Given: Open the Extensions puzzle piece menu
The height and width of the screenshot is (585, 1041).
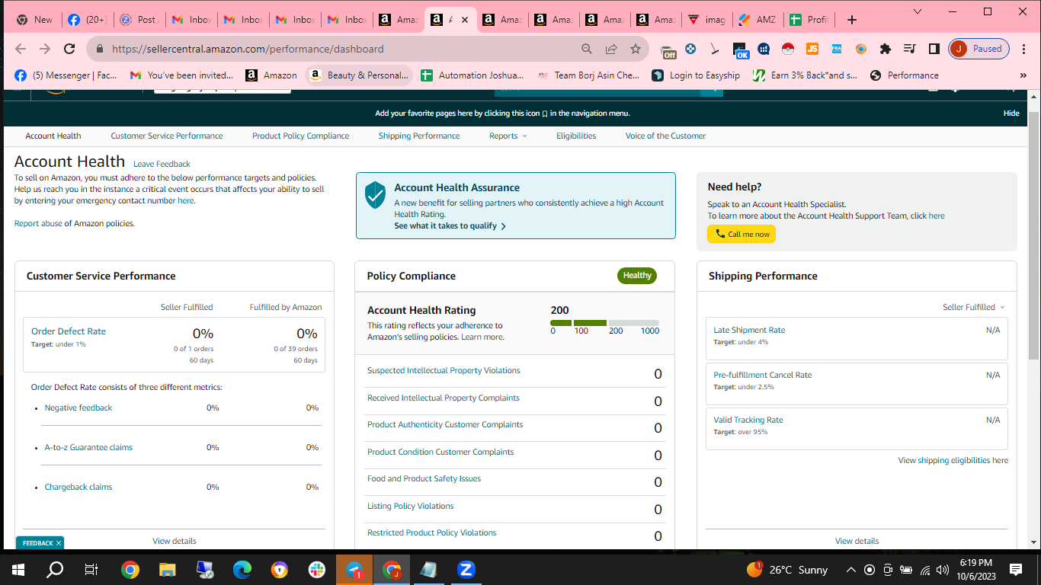Looking at the screenshot, I should pyautogui.click(x=885, y=49).
